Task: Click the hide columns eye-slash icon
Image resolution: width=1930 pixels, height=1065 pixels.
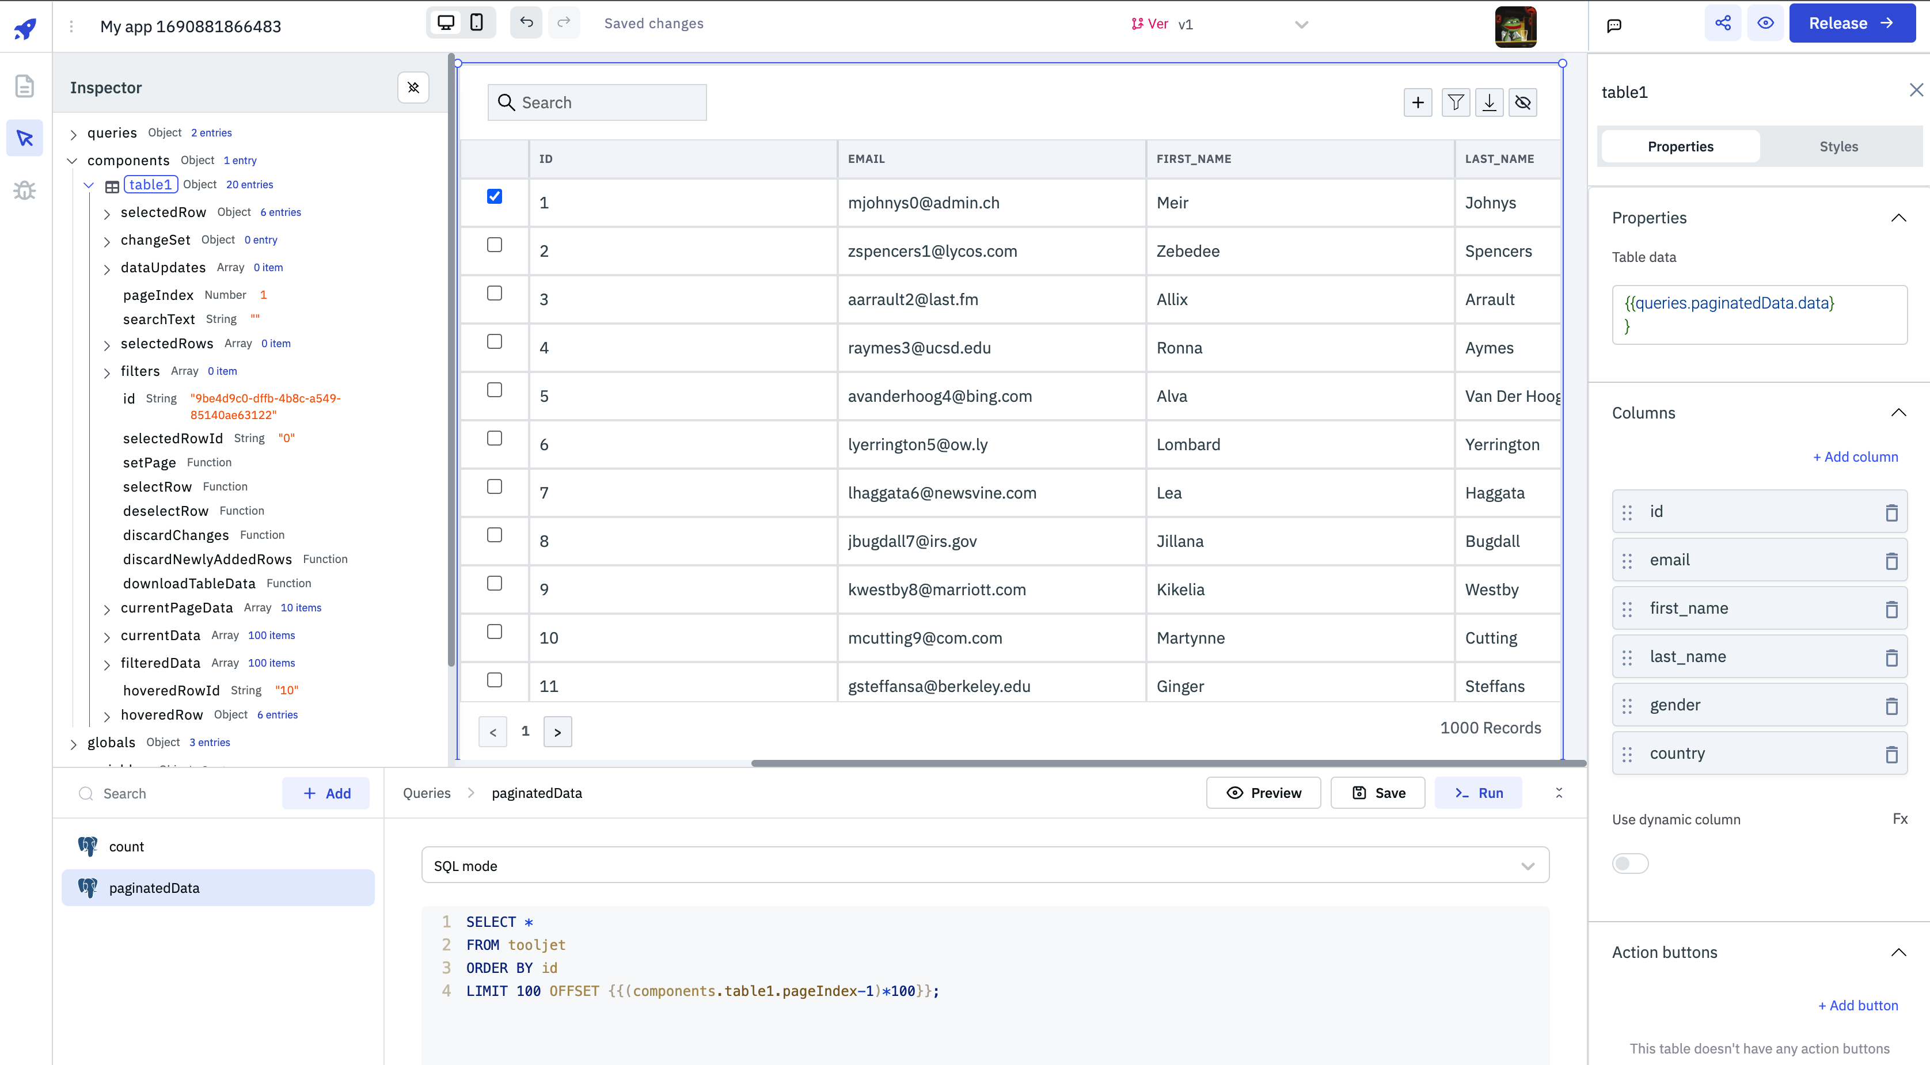Action: pyautogui.click(x=1522, y=102)
